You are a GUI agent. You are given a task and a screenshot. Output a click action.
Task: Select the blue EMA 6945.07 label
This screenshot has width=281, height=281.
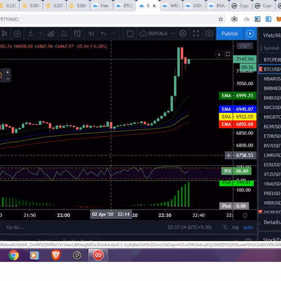[x=238, y=109]
